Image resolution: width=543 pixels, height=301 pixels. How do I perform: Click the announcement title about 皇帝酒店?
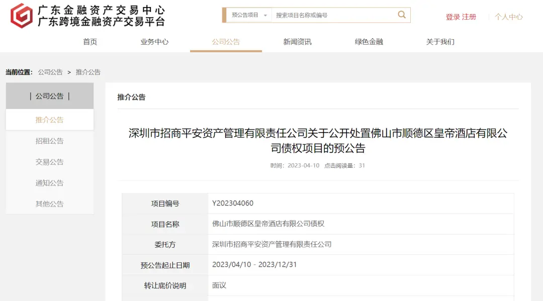pyautogui.click(x=318, y=141)
